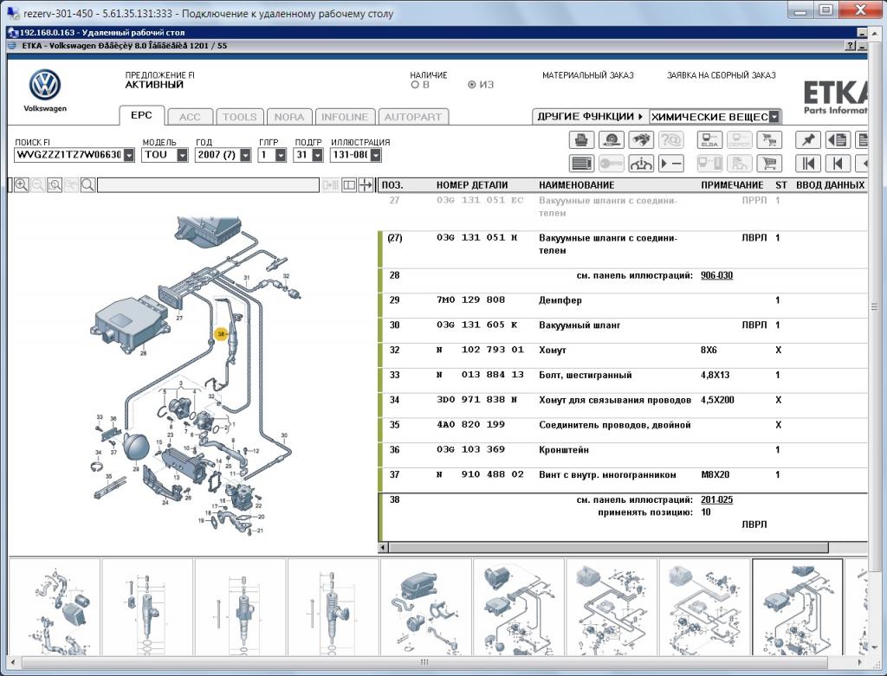Open the binoculars search tool
887x676 pixels.
641,139
